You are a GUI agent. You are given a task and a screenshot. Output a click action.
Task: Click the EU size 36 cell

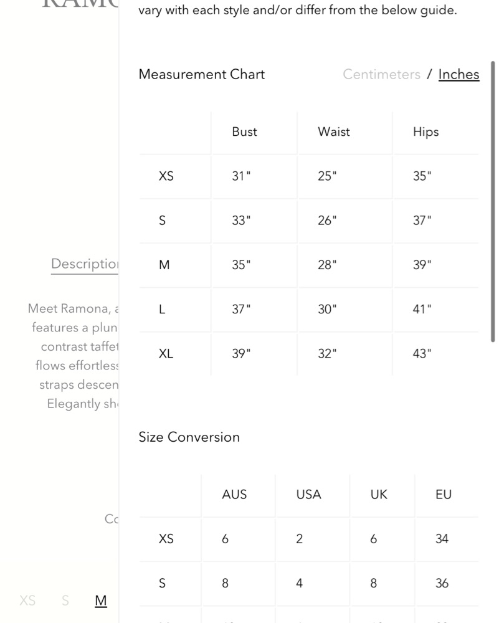pyautogui.click(x=442, y=583)
